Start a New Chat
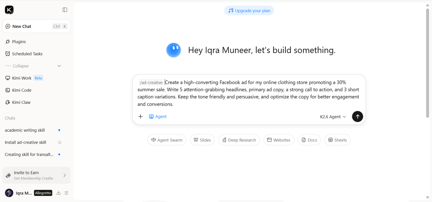The image size is (432, 202). (x=36, y=26)
